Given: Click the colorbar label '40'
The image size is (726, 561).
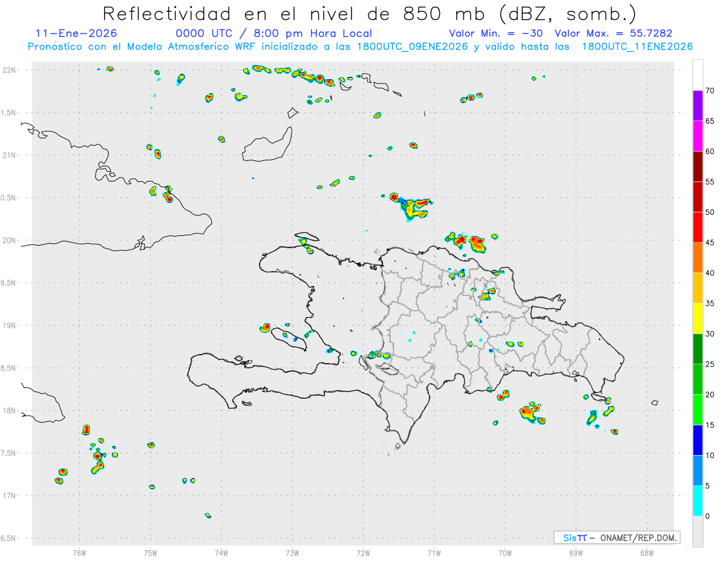Looking at the screenshot, I should [710, 273].
